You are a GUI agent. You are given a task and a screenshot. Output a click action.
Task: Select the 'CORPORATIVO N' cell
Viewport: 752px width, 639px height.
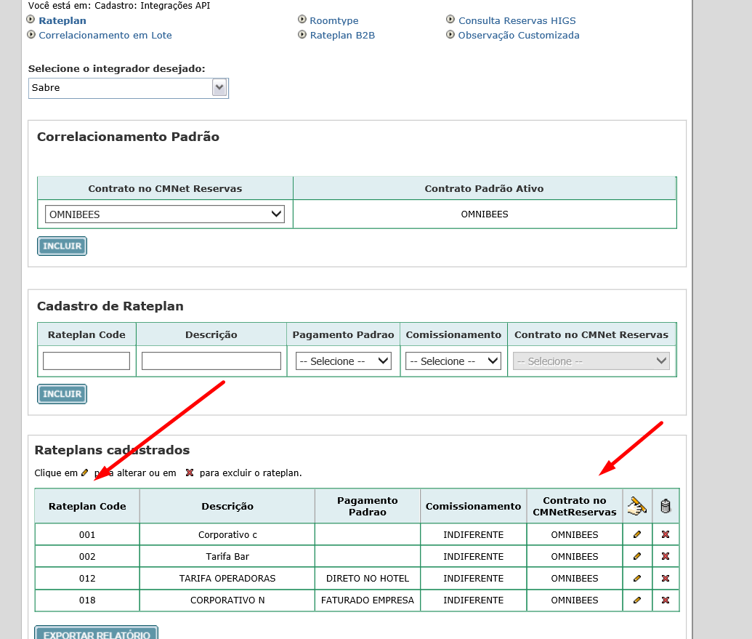[227, 600]
